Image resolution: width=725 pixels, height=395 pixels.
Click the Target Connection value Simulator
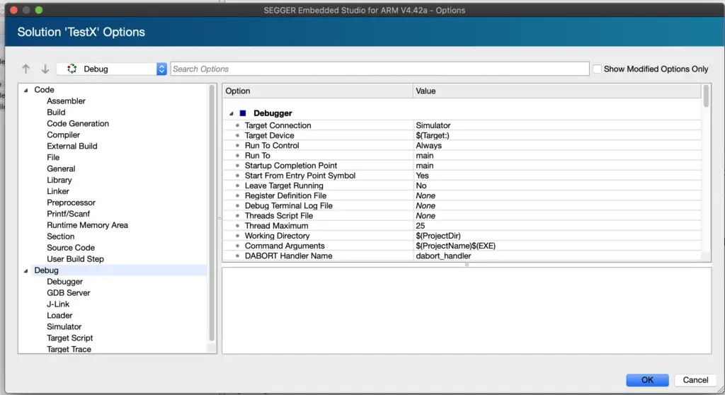[x=433, y=125]
